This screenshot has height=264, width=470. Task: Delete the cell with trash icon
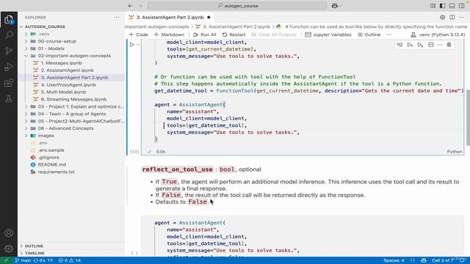click(x=449, y=45)
